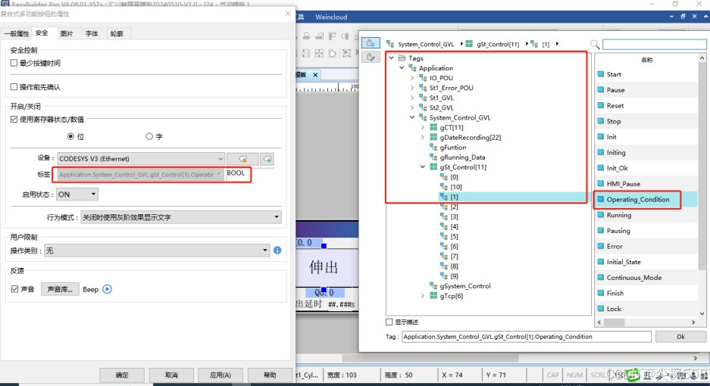Click the [0] element icon in tree
The height and width of the screenshot is (386, 710).
(x=444, y=177)
